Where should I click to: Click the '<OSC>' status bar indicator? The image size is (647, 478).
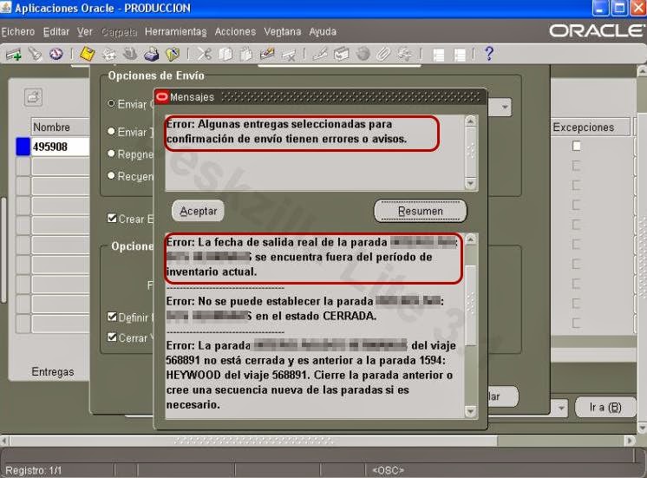pos(388,470)
